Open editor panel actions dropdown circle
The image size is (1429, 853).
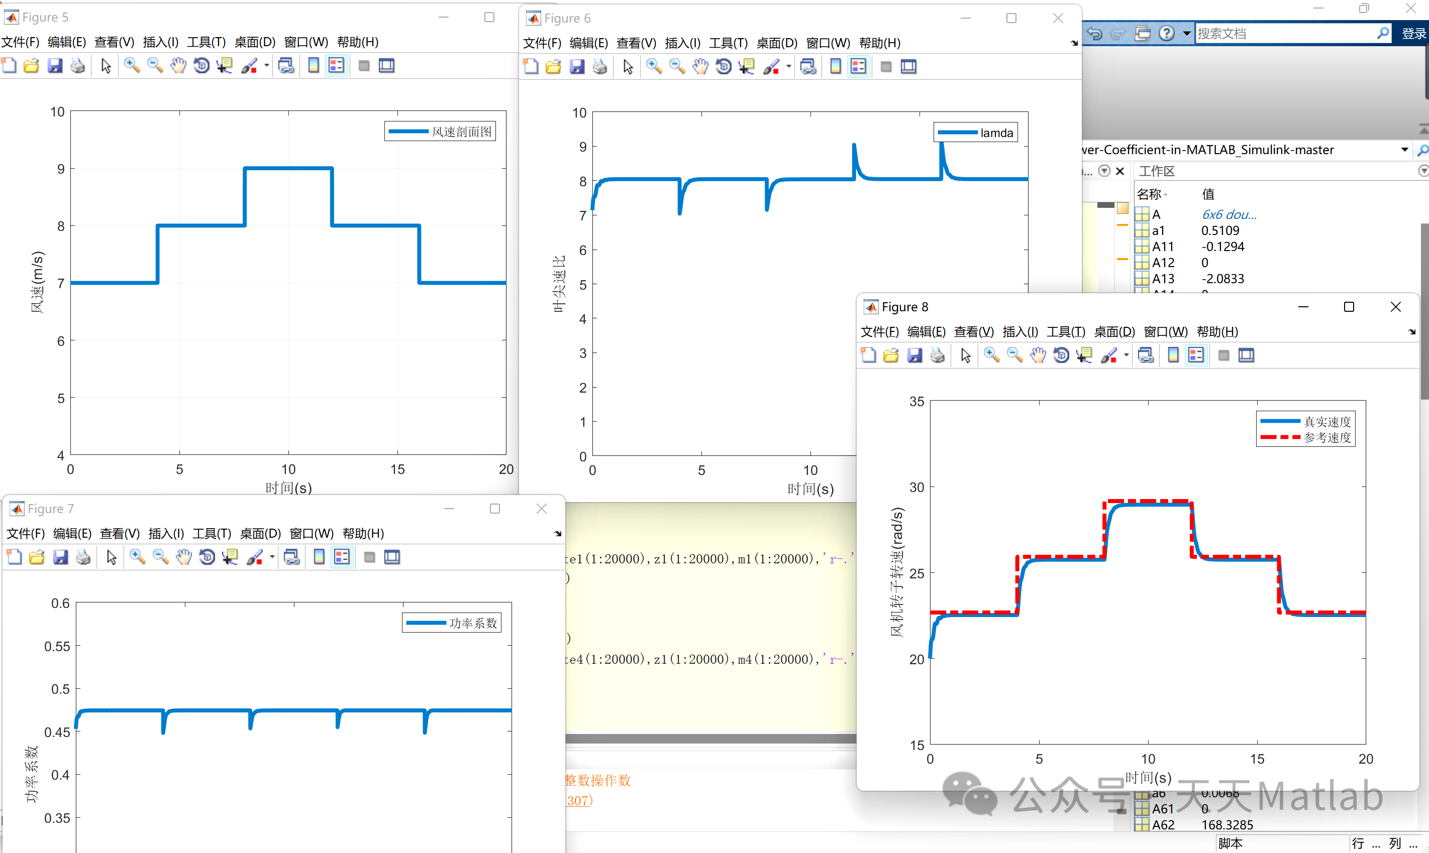coord(1104,171)
